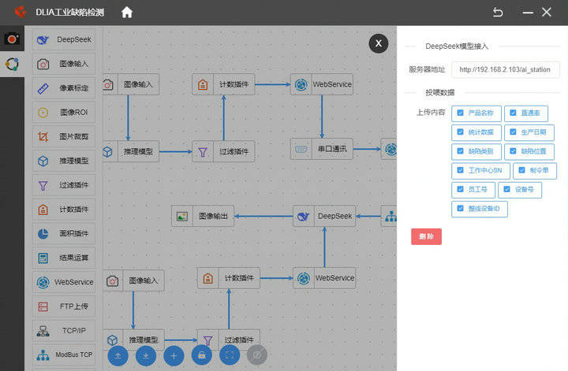Screen dimensions: 568x371
Task: Pick the 图片裁剪 crop component
Action: [64, 136]
